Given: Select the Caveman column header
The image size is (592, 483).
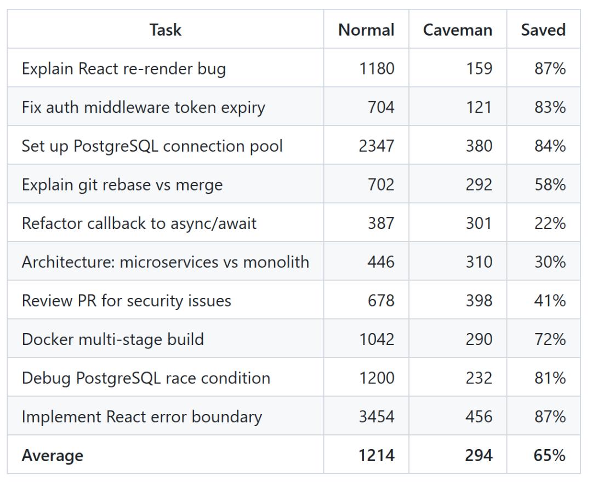Looking at the screenshot, I should click(458, 30).
